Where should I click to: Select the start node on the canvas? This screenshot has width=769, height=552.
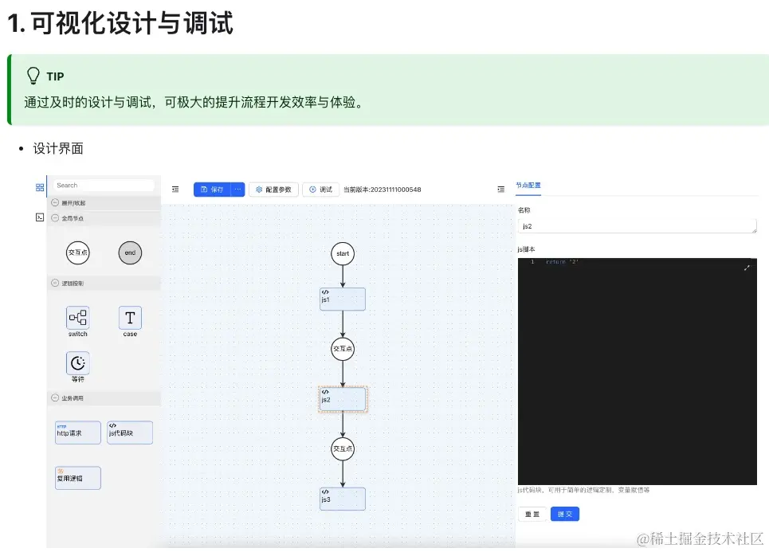343,253
